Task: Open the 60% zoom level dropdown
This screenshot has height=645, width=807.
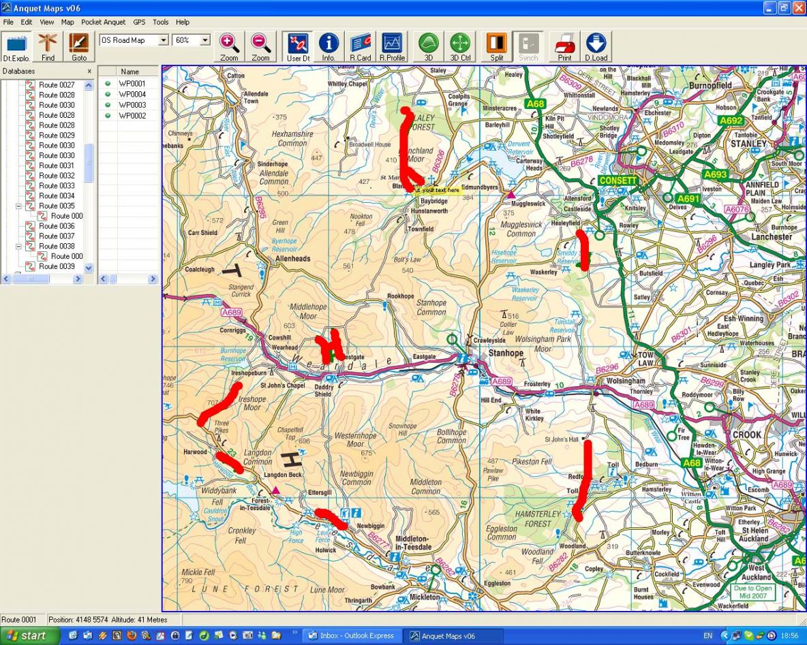Action: (204, 41)
